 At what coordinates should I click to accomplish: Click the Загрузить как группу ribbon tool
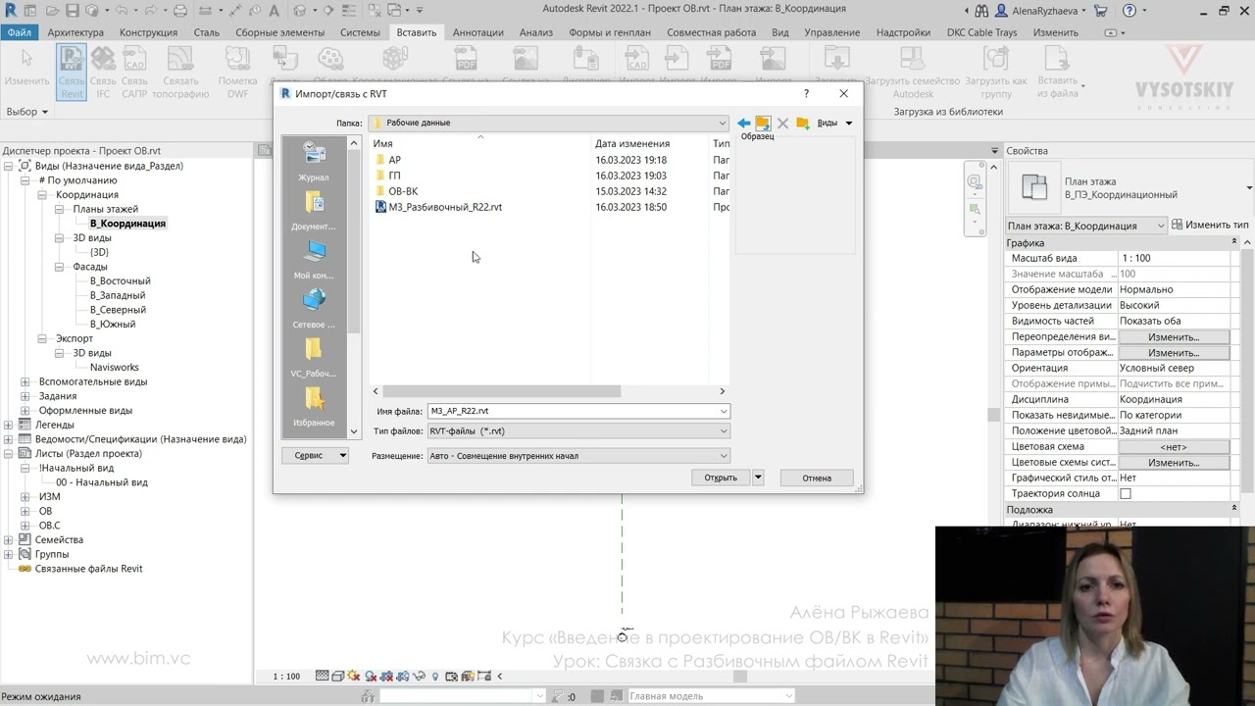(x=996, y=73)
